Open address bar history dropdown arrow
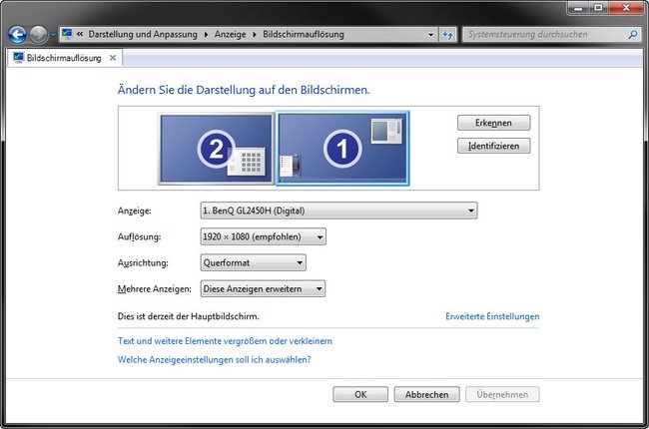This screenshot has height=429, width=649. click(x=430, y=34)
